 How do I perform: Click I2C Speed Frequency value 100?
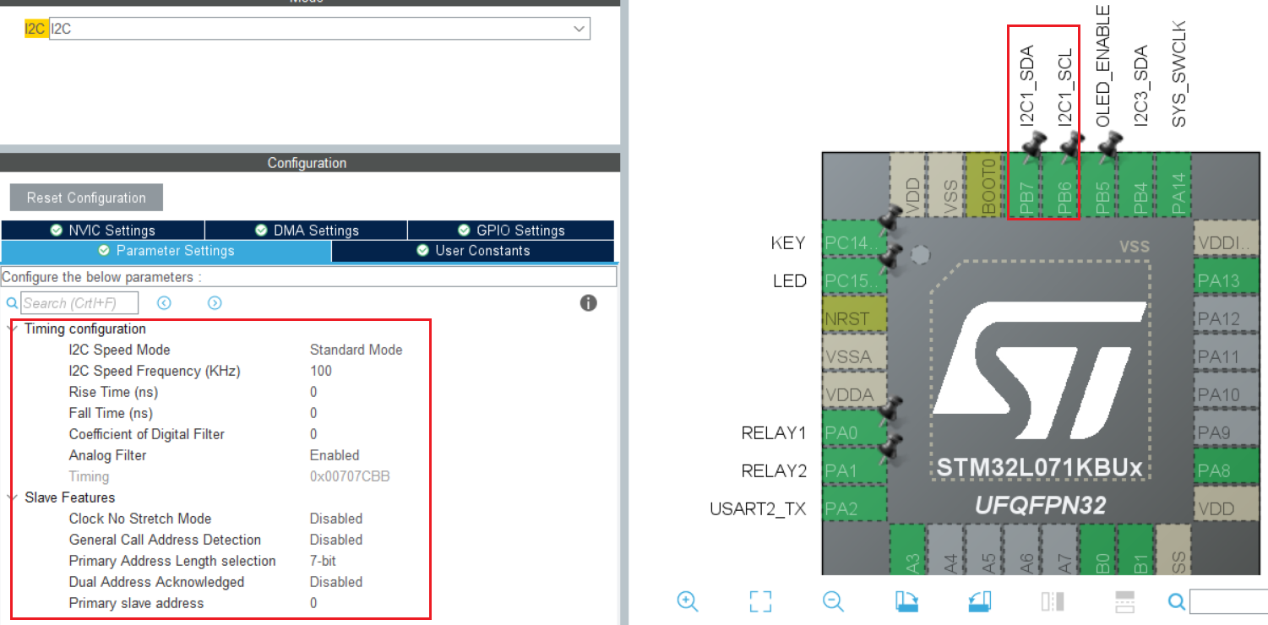pyautogui.click(x=321, y=371)
